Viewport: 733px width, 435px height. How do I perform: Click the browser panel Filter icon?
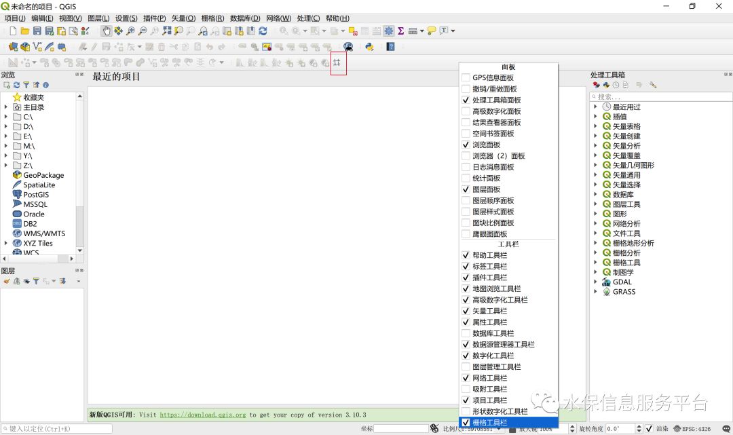[26, 85]
